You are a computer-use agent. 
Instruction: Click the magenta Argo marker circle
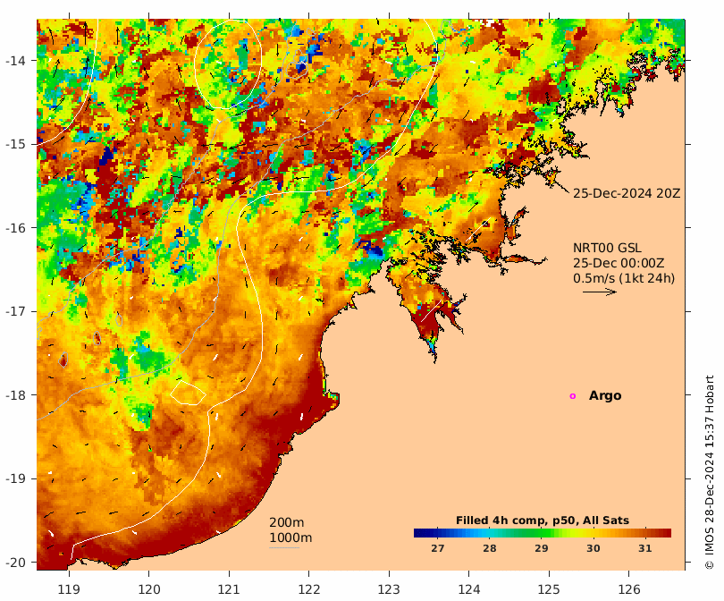pos(573,396)
